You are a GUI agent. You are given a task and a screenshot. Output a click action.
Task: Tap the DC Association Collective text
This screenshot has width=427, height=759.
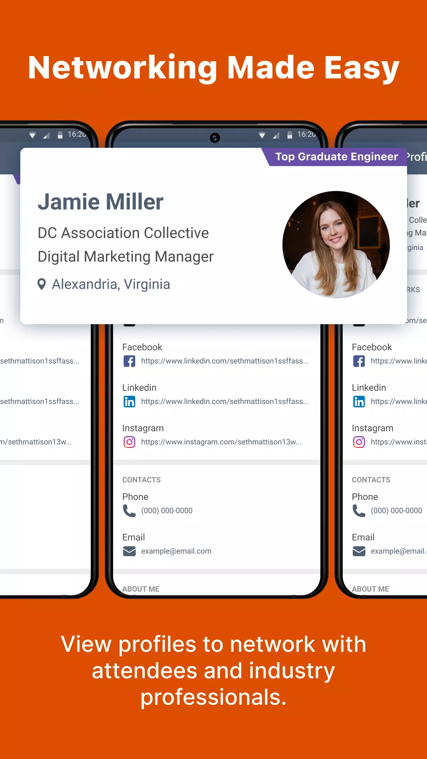tap(123, 233)
